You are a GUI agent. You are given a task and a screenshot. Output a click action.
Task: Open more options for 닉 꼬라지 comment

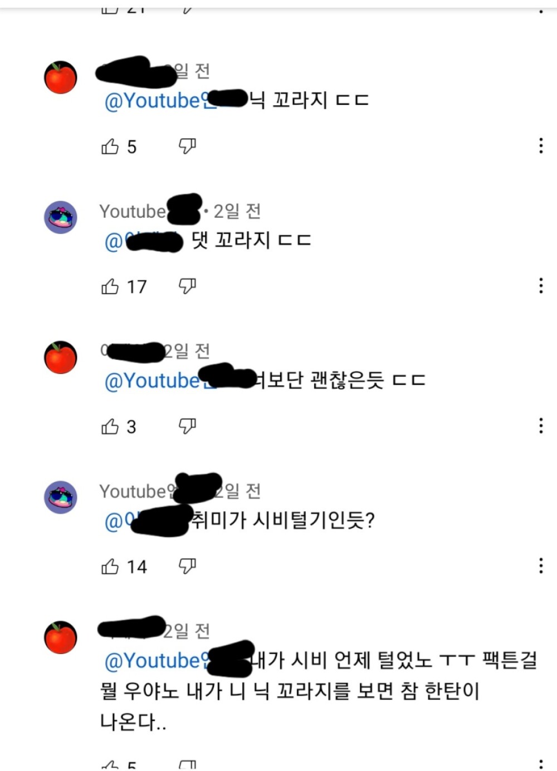(541, 145)
